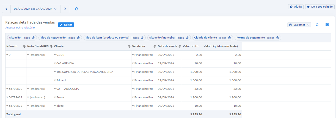Open the Exportar dropdown

[x=299, y=25]
